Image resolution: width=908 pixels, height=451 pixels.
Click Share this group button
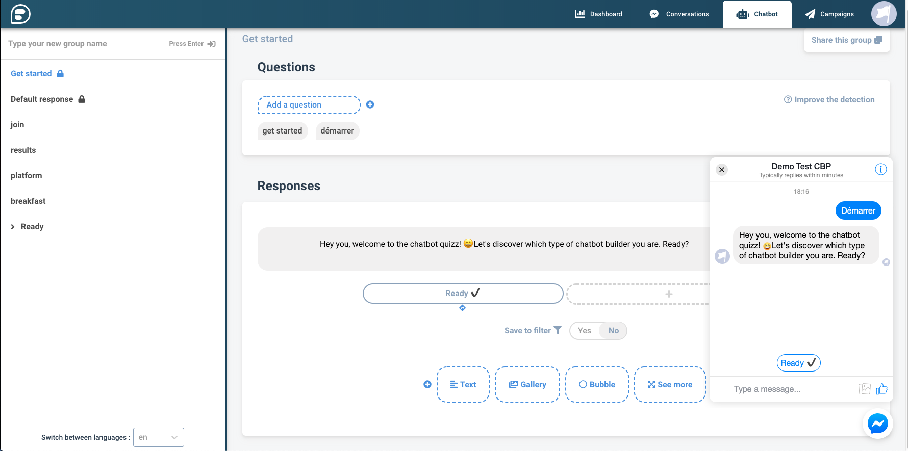(x=847, y=40)
